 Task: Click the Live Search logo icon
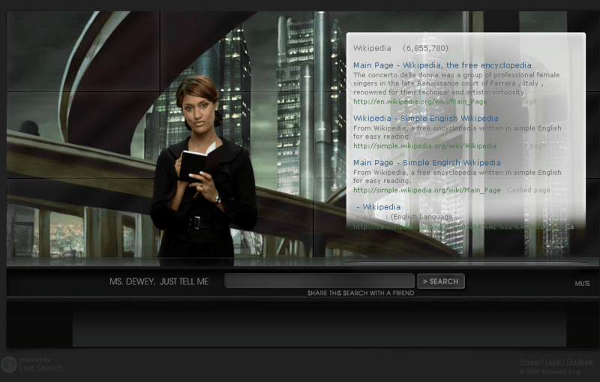9,365
